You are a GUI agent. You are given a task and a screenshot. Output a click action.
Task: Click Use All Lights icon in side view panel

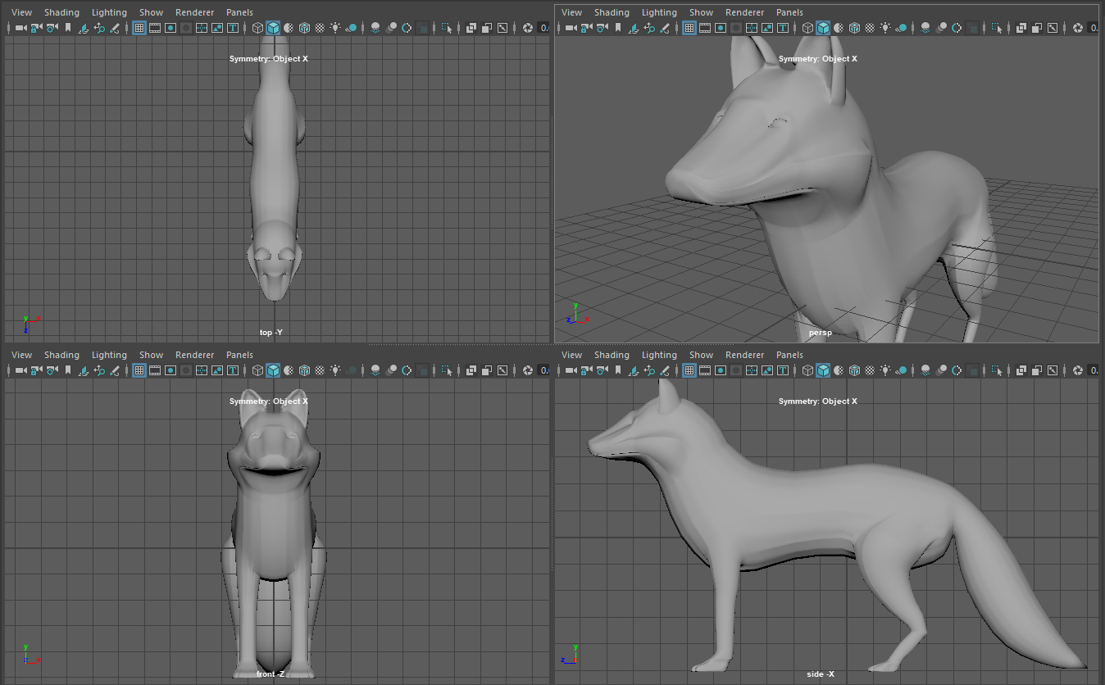[885, 370]
